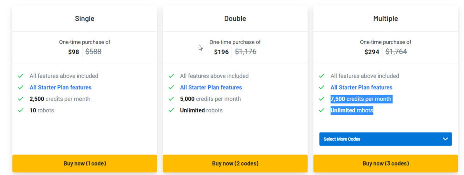Click Buy now (3 codes) button
This screenshot has height=175, width=464.
coord(386,163)
